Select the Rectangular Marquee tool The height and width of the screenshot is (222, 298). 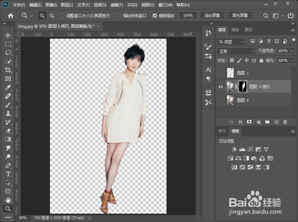8,44
